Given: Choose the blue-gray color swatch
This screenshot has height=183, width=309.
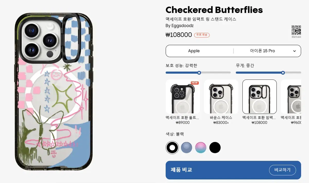Looking at the screenshot, I should click(187, 148).
